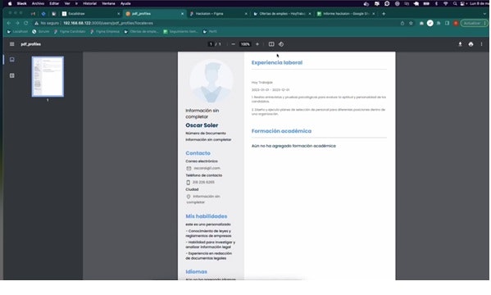Screen dimensions: 491x295
Task: Toggle the browser side panel icon
Action: point(448,23)
